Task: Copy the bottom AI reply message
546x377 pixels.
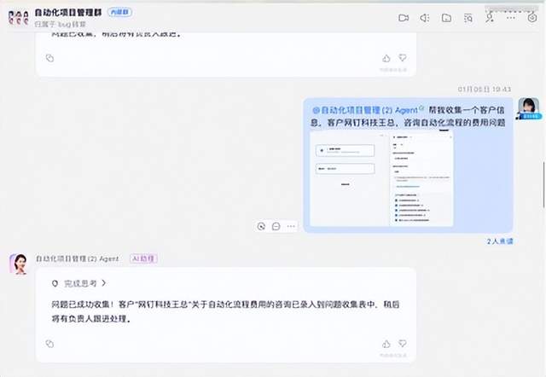Action: [49, 343]
